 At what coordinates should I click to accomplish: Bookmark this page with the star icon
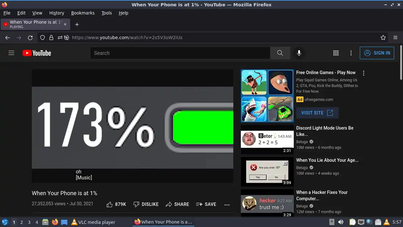(383, 38)
